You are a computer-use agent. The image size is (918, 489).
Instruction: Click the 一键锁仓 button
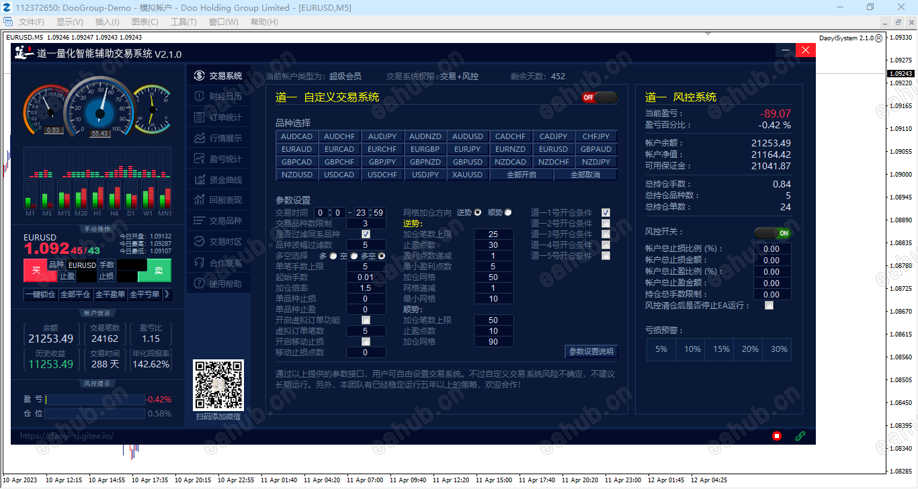click(x=40, y=294)
